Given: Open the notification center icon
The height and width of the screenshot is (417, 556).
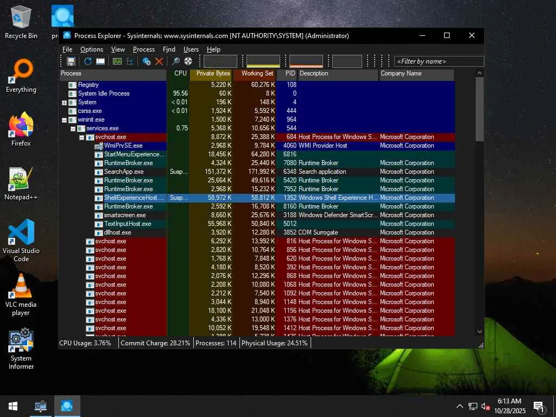Looking at the screenshot, I should tap(539, 406).
